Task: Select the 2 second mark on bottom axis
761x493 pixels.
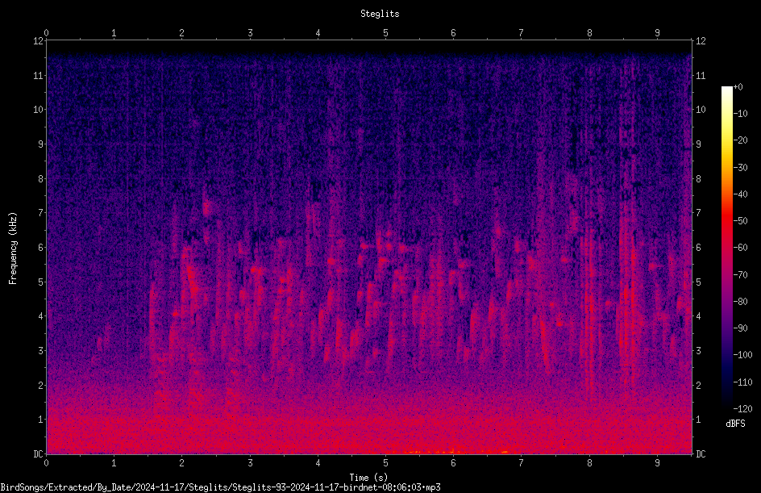Action: coord(182,463)
